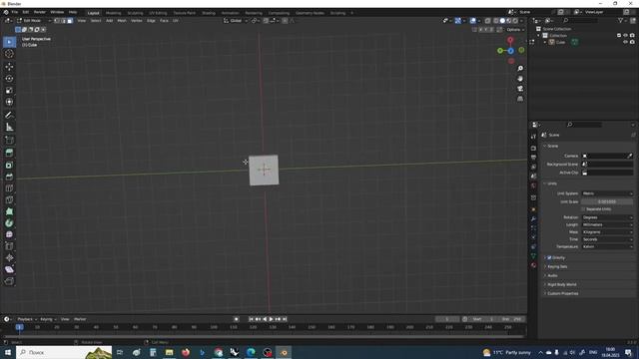Open the Render properties tab icon
The width and height of the screenshot is (639, 359).
click(x=533, y=148)
